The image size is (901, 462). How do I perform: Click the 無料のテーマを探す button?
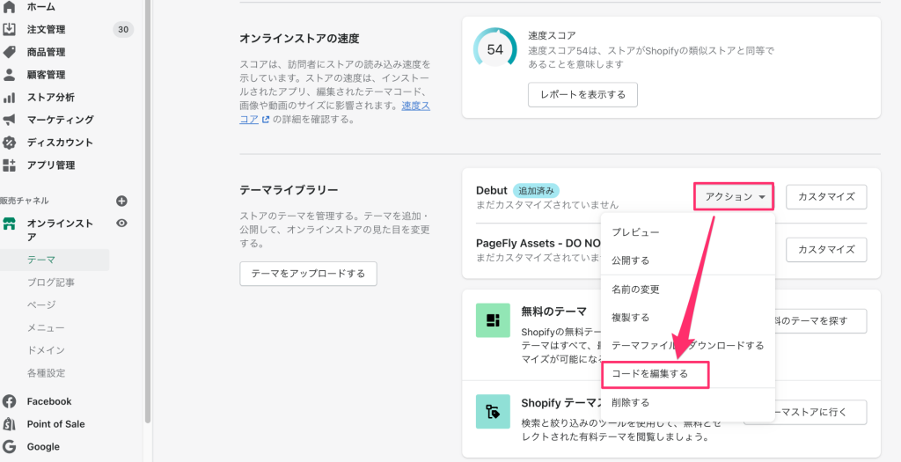pyautogui.click(x=821, y=320)
